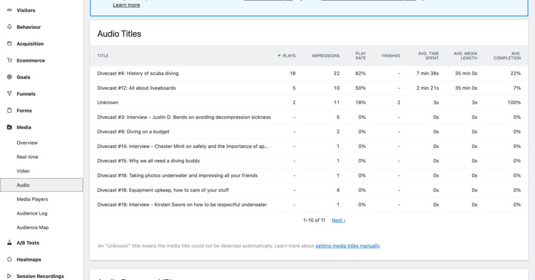535x280 pixels.
Task: Click the Heatmaps droplet icon
Action: point(9,260)
